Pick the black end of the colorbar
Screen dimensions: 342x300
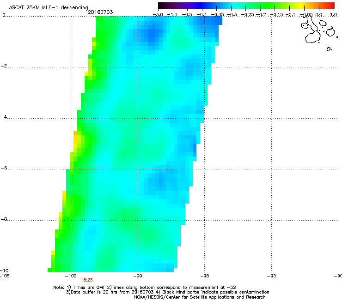(x=161, y=6)
